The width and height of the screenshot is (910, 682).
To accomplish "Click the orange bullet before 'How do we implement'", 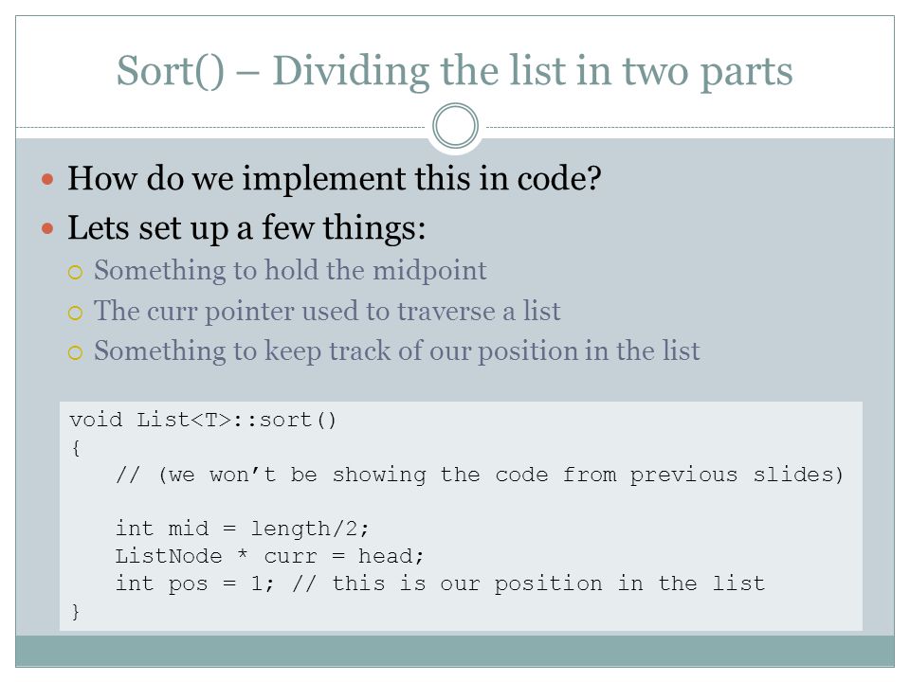I will 47,179.
